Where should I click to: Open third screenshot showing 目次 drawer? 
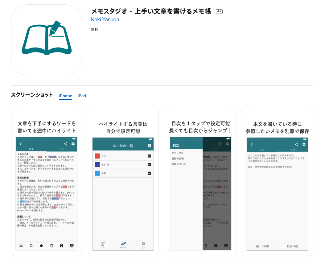200,181
